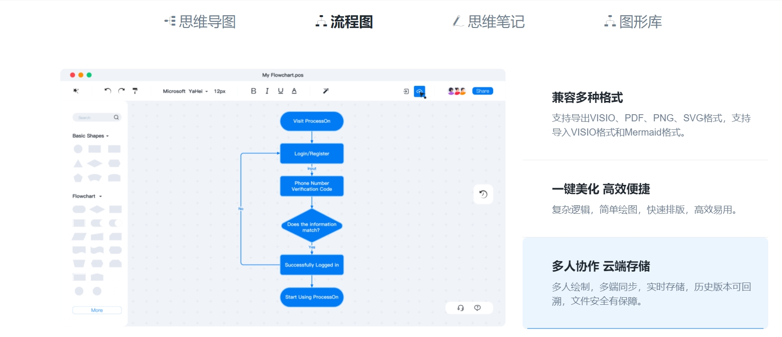Click the magic wand beautify icon
Screen dimensions: 782x337
[326, 91]
